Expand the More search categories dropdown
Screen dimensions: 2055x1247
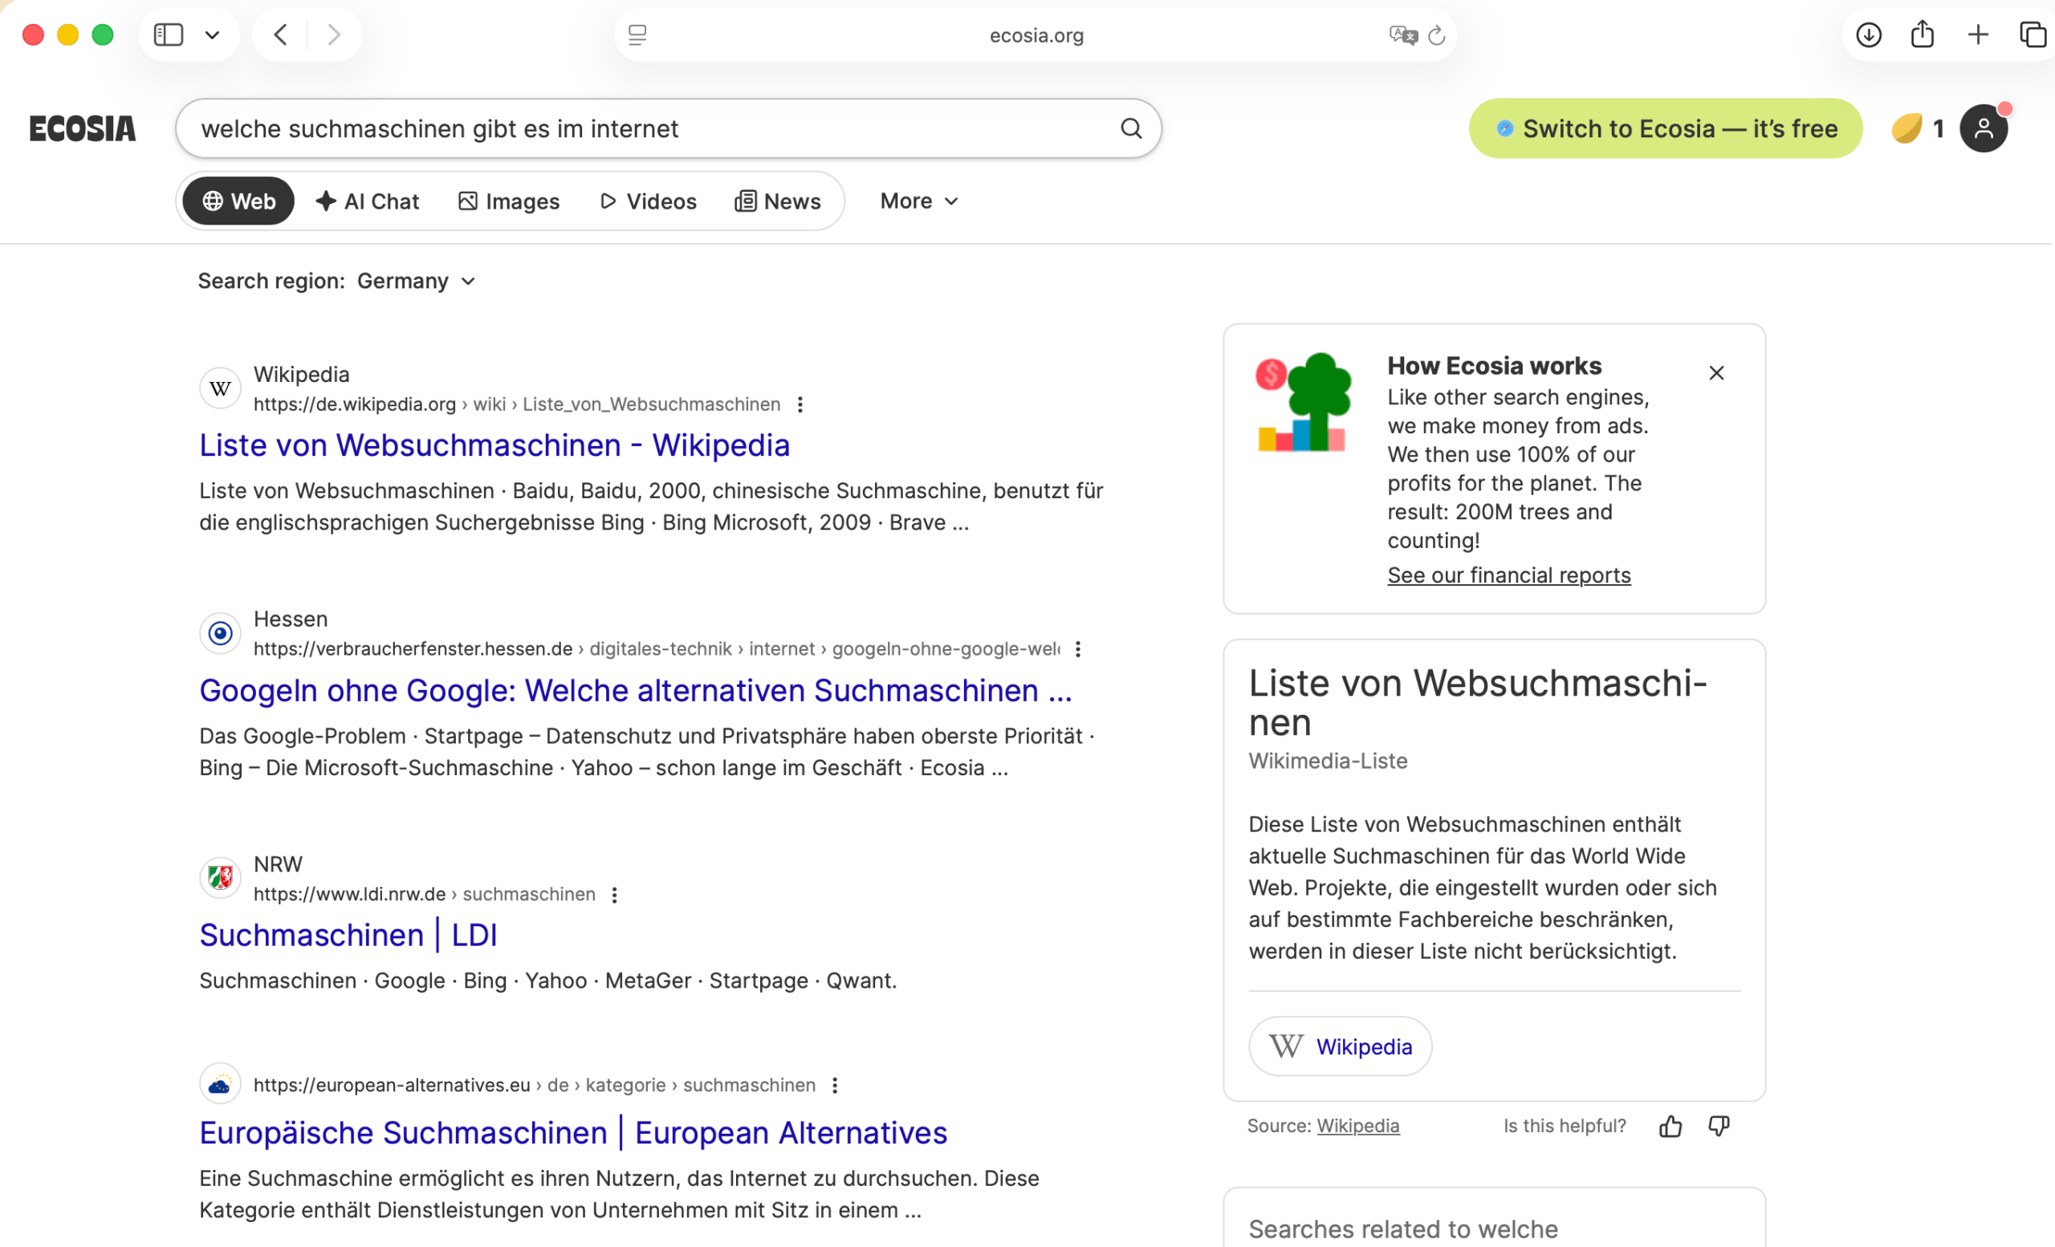pos(919,201)
